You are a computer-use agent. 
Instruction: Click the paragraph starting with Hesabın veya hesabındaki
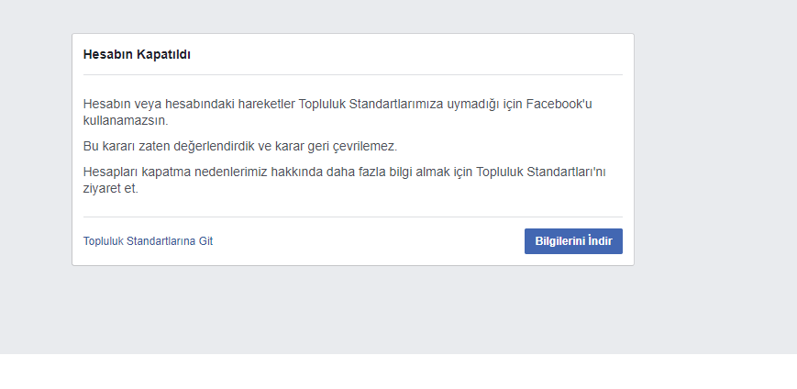point(338,112)
